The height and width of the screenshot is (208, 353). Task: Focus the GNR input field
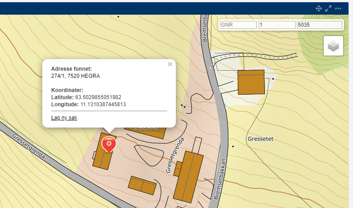point(239,25)
